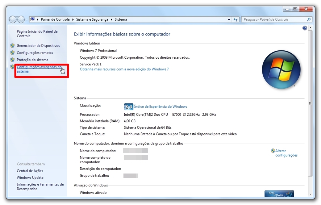Click the shield icon beside Proteção do sistema

pos(12,60)
